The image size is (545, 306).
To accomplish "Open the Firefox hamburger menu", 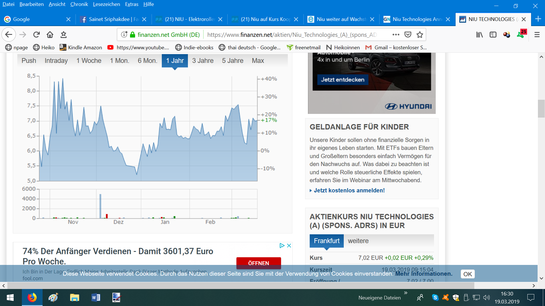I will [x=537, y=35].
